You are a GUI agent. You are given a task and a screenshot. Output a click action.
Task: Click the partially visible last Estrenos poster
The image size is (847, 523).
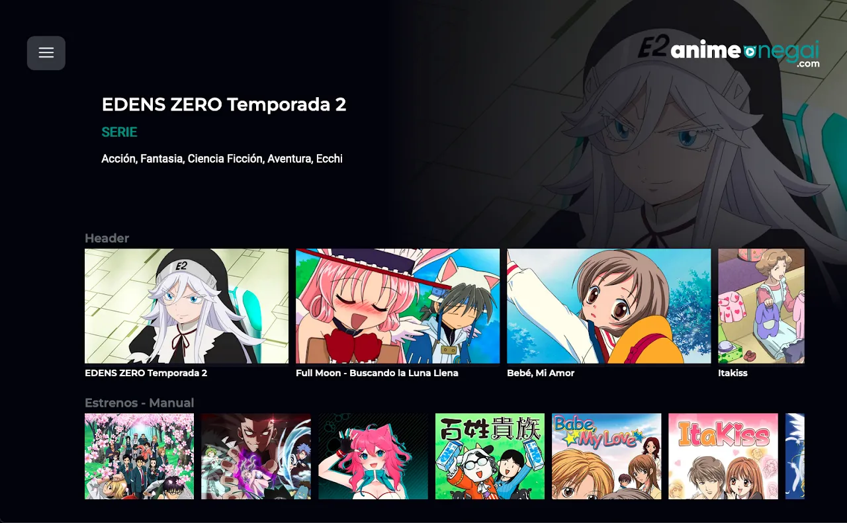795,456
